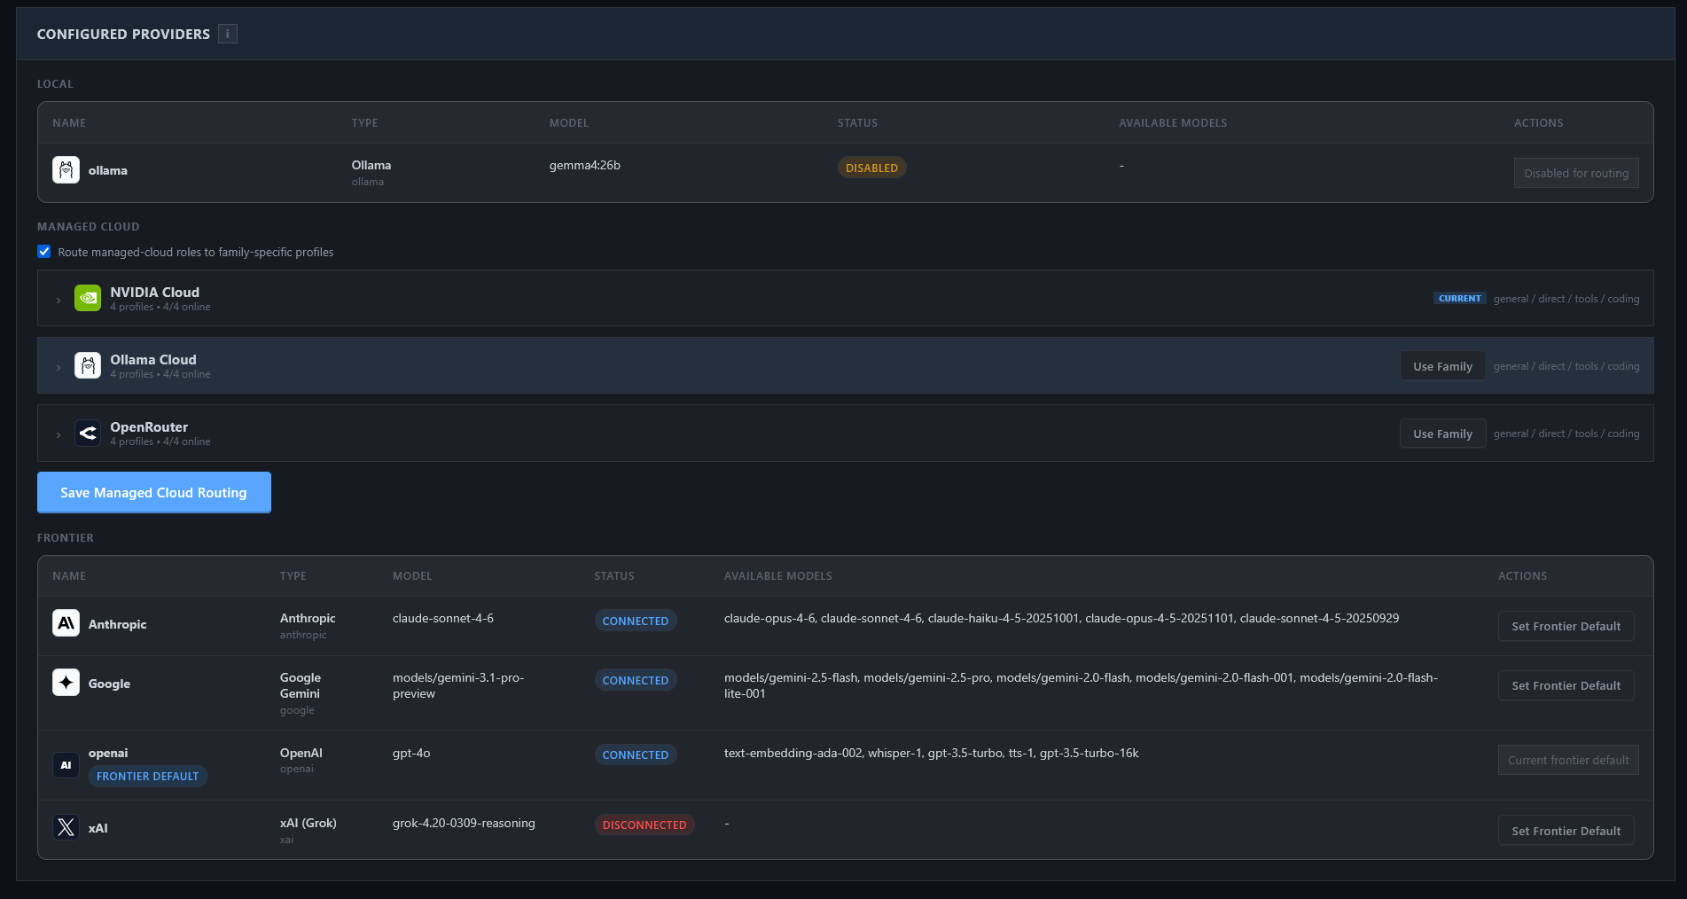Click the NVIDIA Cloud name text
This screenshot has width=1687, height=899.
[154, 292]
